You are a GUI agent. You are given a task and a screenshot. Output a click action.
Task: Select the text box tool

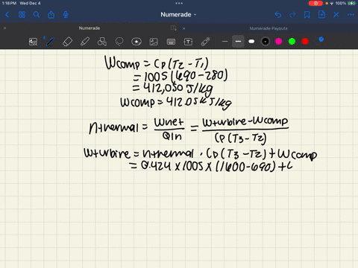click(188, 42)
